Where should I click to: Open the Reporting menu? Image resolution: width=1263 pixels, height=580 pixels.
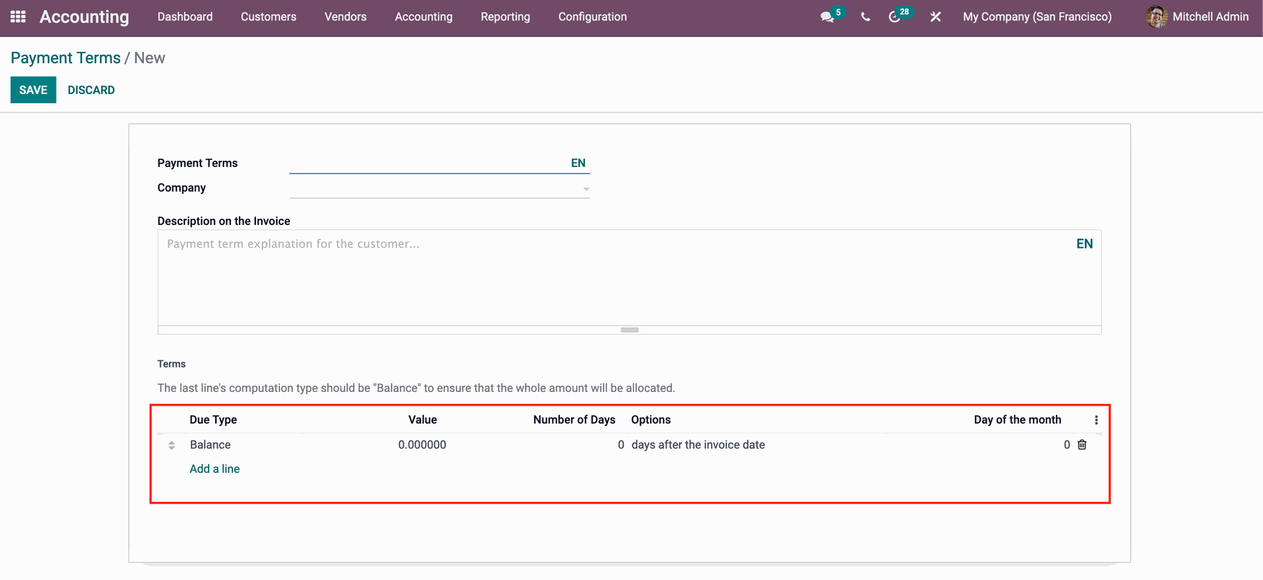click(505, 17)
